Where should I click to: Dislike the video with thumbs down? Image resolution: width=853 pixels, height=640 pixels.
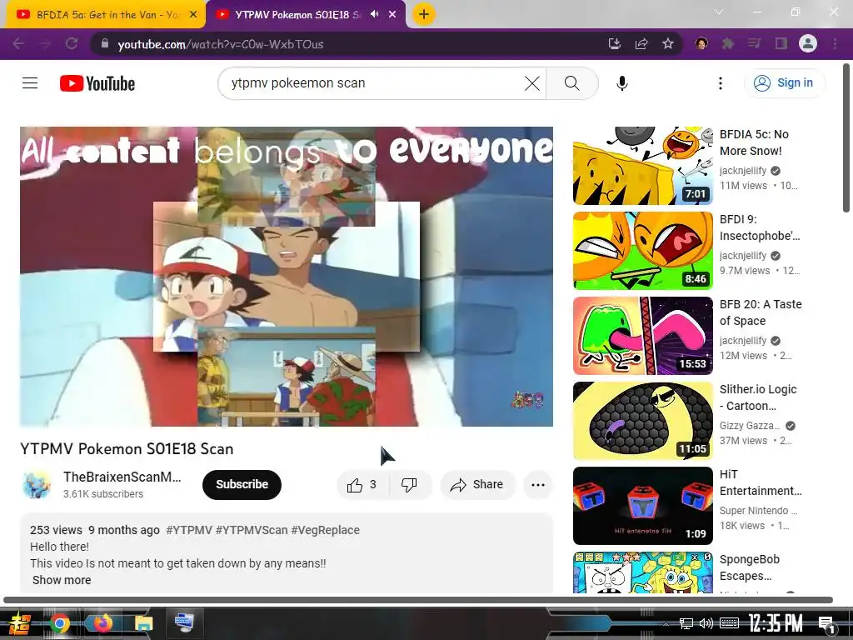[x=410, y=484]
